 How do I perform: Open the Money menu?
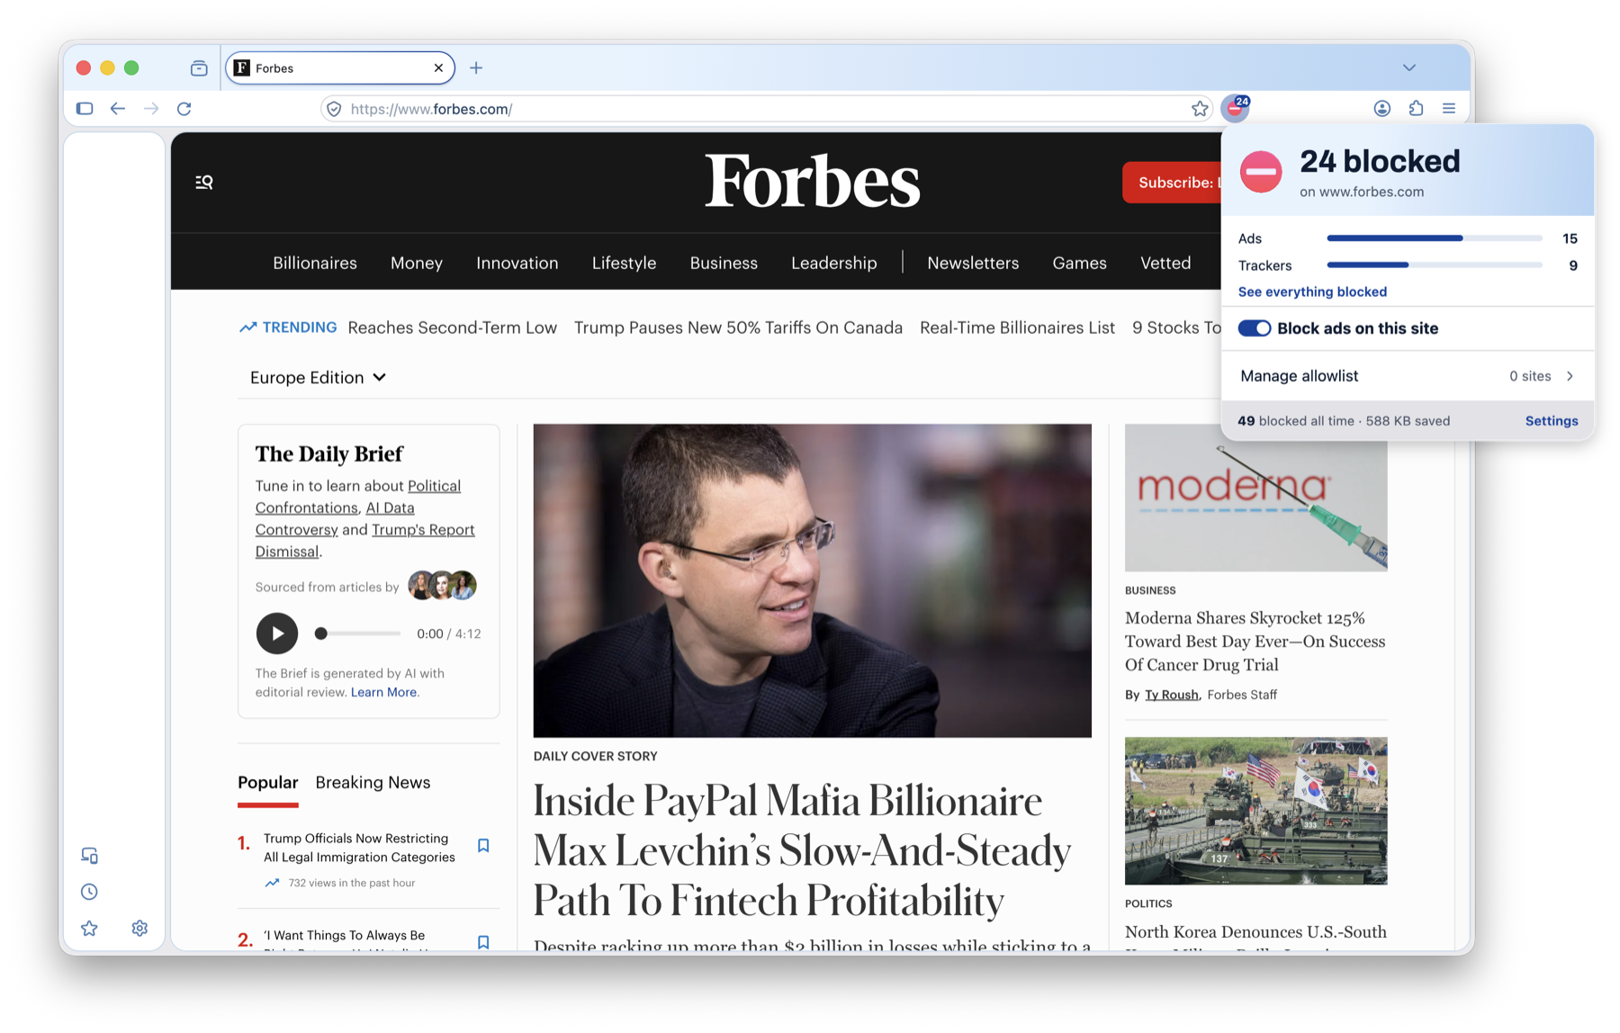(417, 263)
